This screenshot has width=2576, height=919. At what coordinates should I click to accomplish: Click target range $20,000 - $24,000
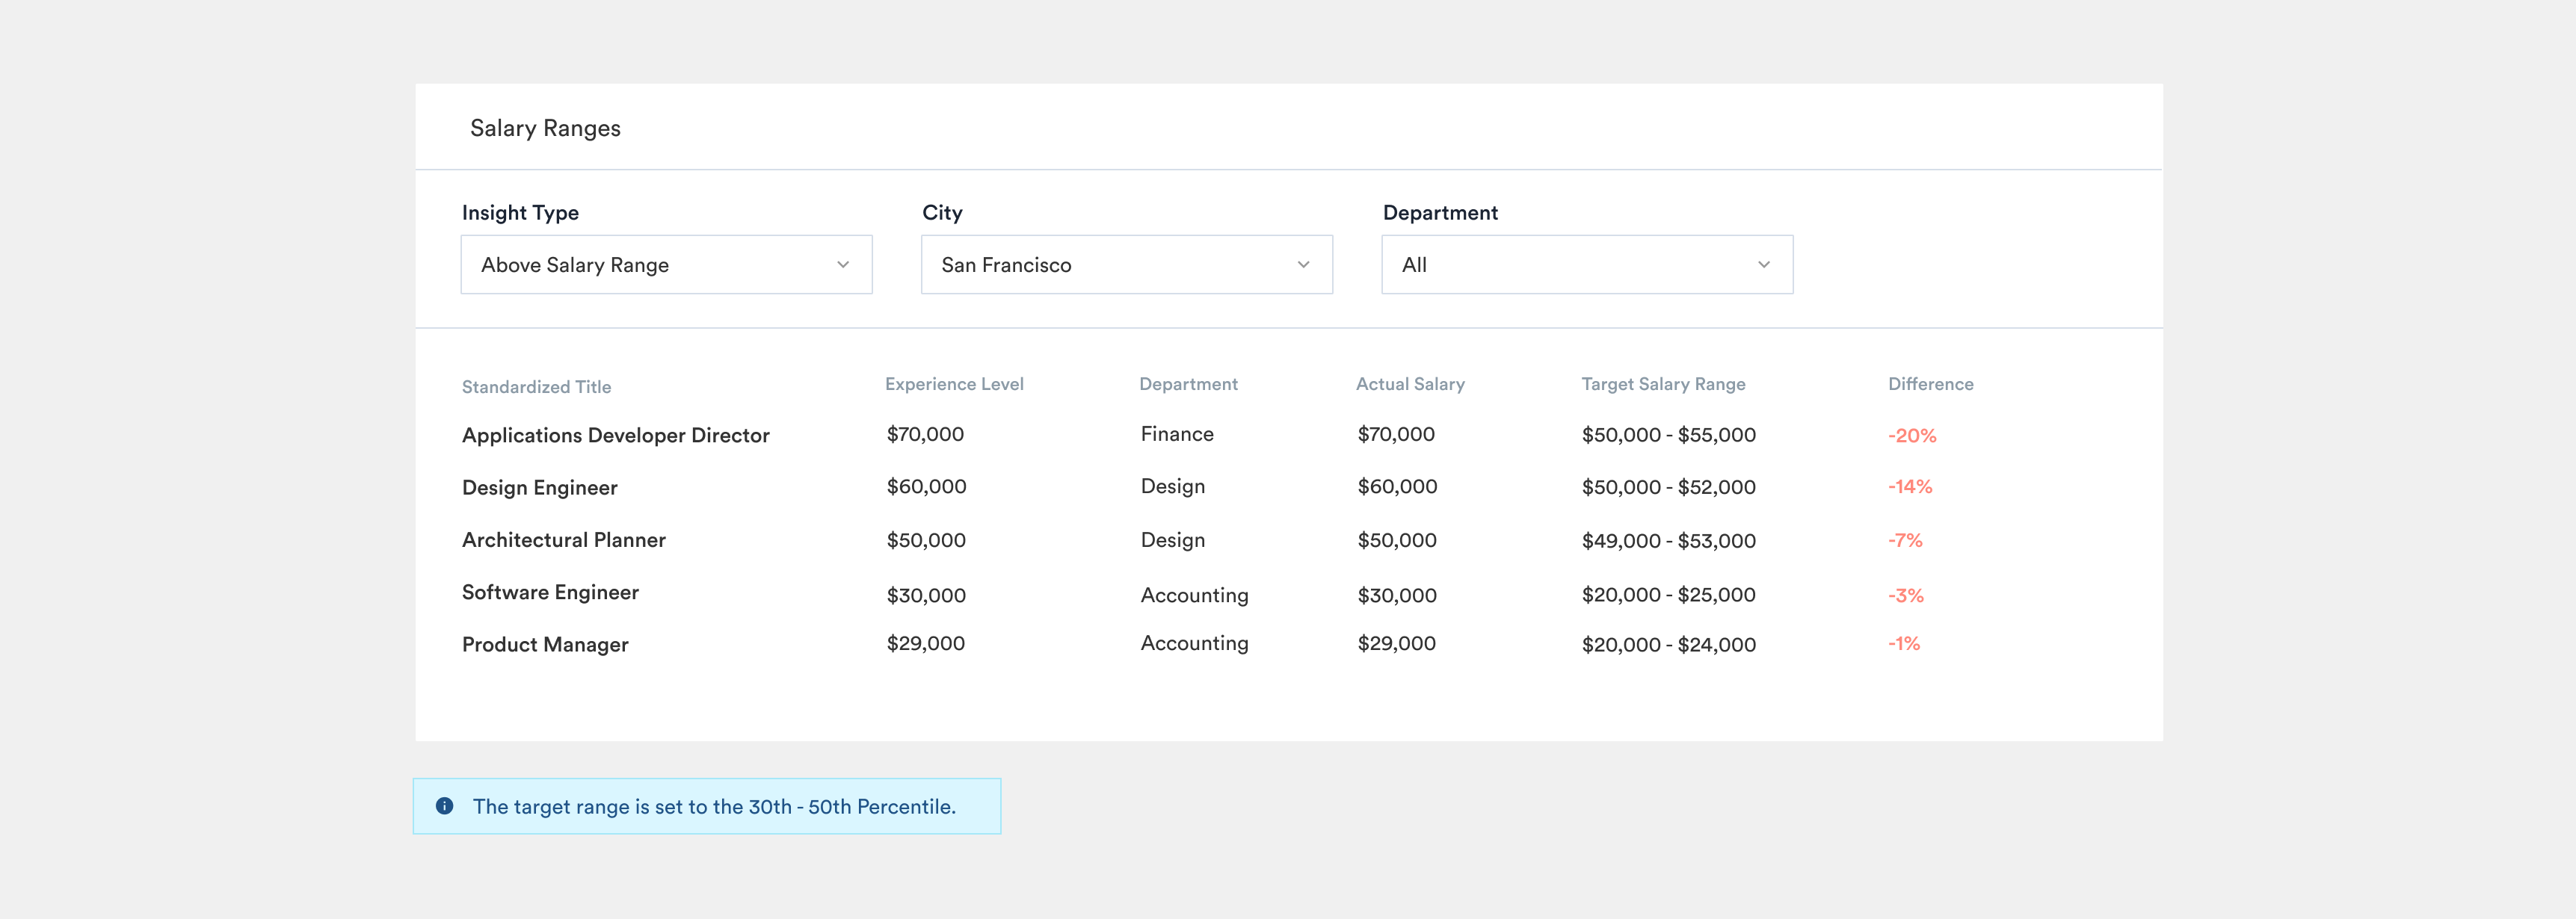(1668, 645)
